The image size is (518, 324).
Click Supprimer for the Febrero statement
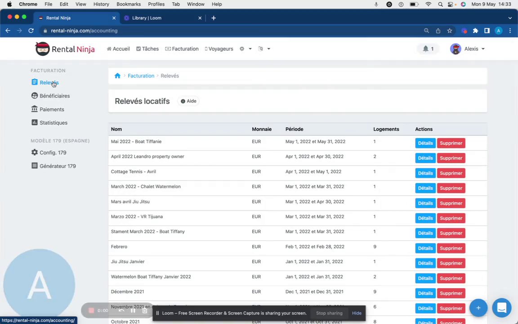click(x=451, y=248)
